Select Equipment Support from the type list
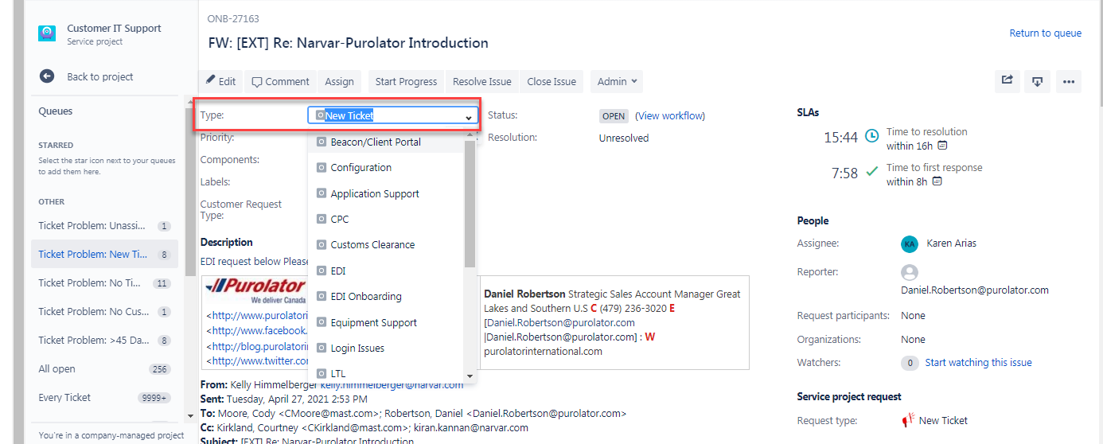The image size is (1103, 444). pyautogui.click(x=385, y=322)
